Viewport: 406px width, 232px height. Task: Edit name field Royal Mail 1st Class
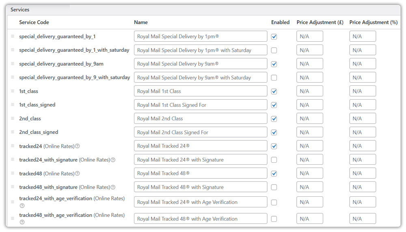pyautogui.click(x=201, y=91)
